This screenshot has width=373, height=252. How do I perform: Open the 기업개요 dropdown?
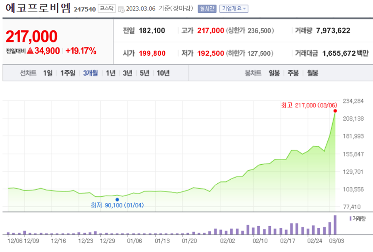point(234,9)
